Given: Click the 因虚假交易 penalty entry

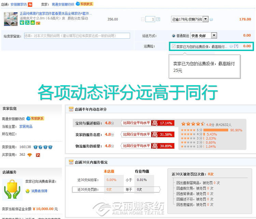Looking at the screenshot, I should click(x=195, y=188).
